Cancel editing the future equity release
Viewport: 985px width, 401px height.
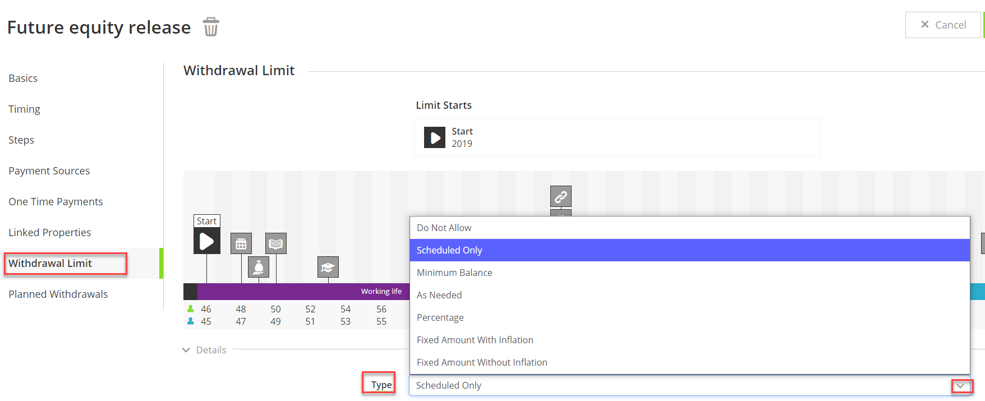click(943, 25)
